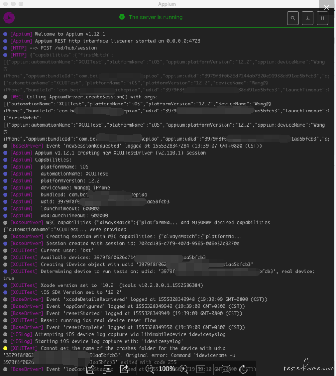
Task: Download the raw server logs
Action: [308, 18]
